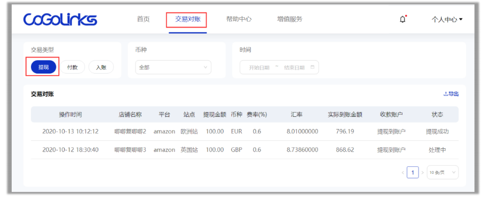This screenshot has width=482, height=200.
Task: Select 入账 transaction type
Action: tap(101, 67)
